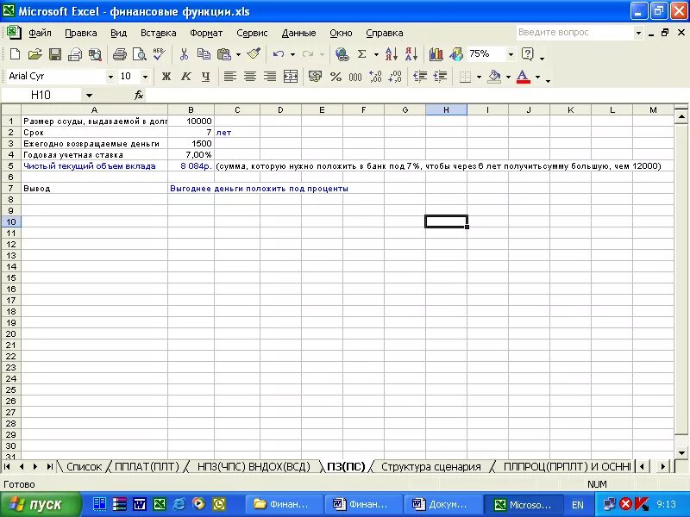Switch to the ППЛАТ(ПЛТ) sheet tab
The height and width of the screenshot is (517, 690).
pyautogui.click(x=147, y=466)
